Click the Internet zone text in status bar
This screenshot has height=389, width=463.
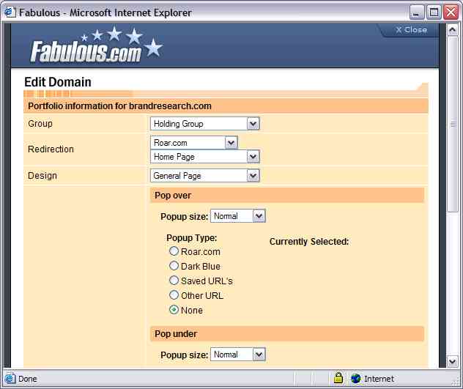click(x=379, y=379)
